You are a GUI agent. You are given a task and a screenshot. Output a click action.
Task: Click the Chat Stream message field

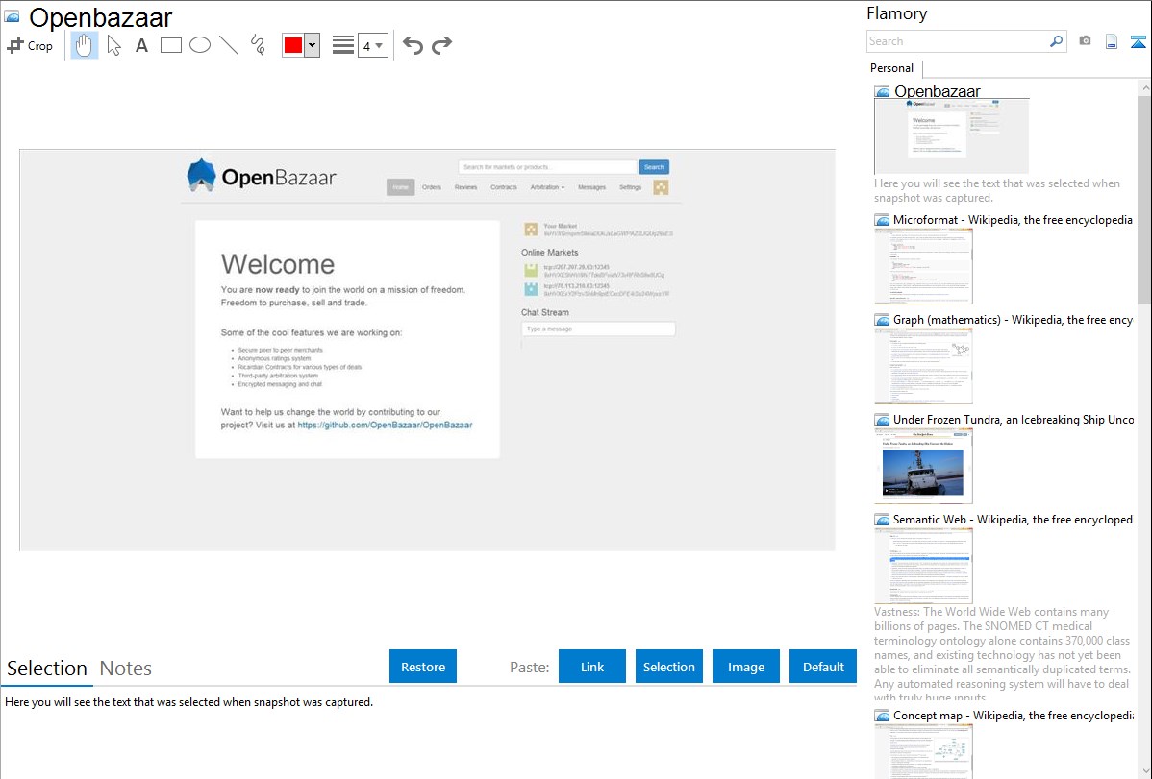coord(598,329)
